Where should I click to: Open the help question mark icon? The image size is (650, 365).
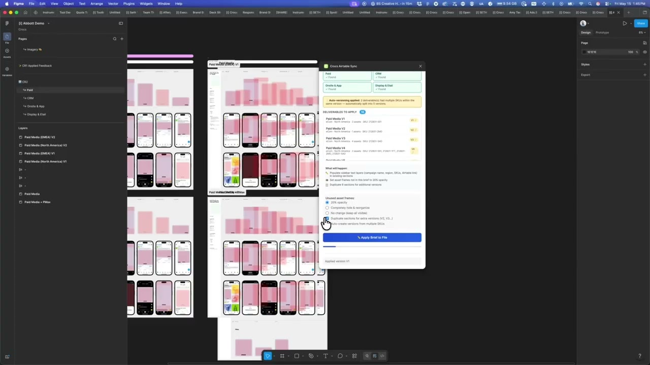pyautogui.click(x=639, y=356)
